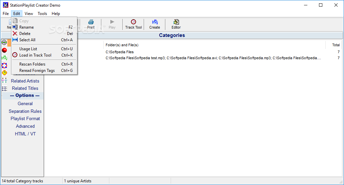
Task: Open the Help menu
Action: coord(56,14)
